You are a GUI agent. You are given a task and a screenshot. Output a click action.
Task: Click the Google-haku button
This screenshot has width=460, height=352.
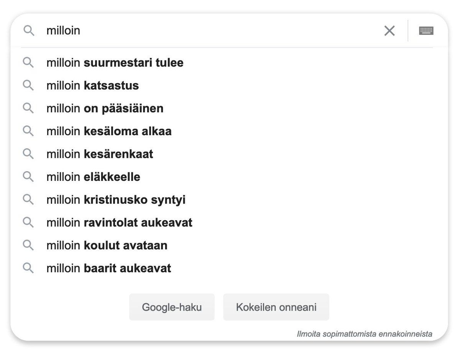coord(172,307)
